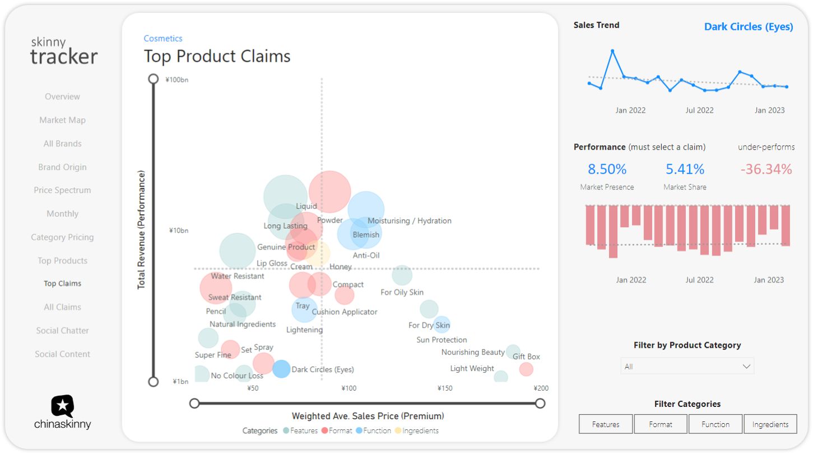Select the Dark Circles (Eyes) bubble
813x454 pixels.
click(x=281, y=369)
